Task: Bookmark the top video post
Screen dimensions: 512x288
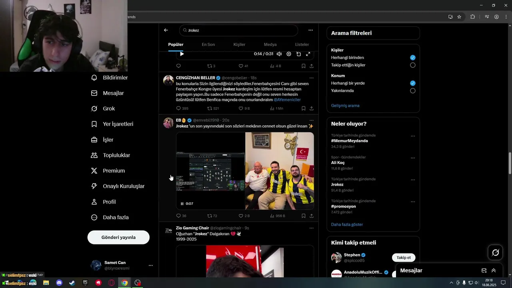Action: [304, 66]
